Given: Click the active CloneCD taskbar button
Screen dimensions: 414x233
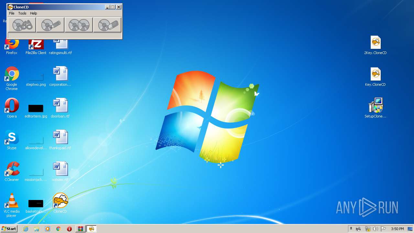Looking at the screenshot, I should pyautogui.click(x=92, y=229).
